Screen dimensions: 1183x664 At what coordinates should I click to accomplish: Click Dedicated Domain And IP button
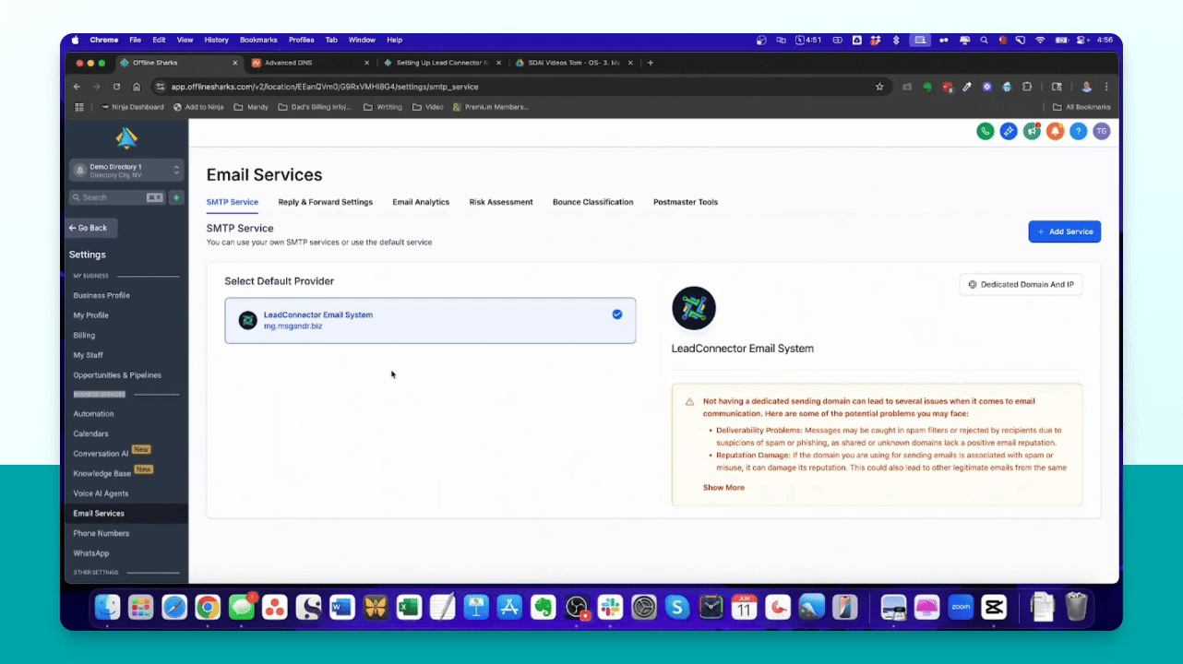pyautogui.click(x=1022, y=285)
